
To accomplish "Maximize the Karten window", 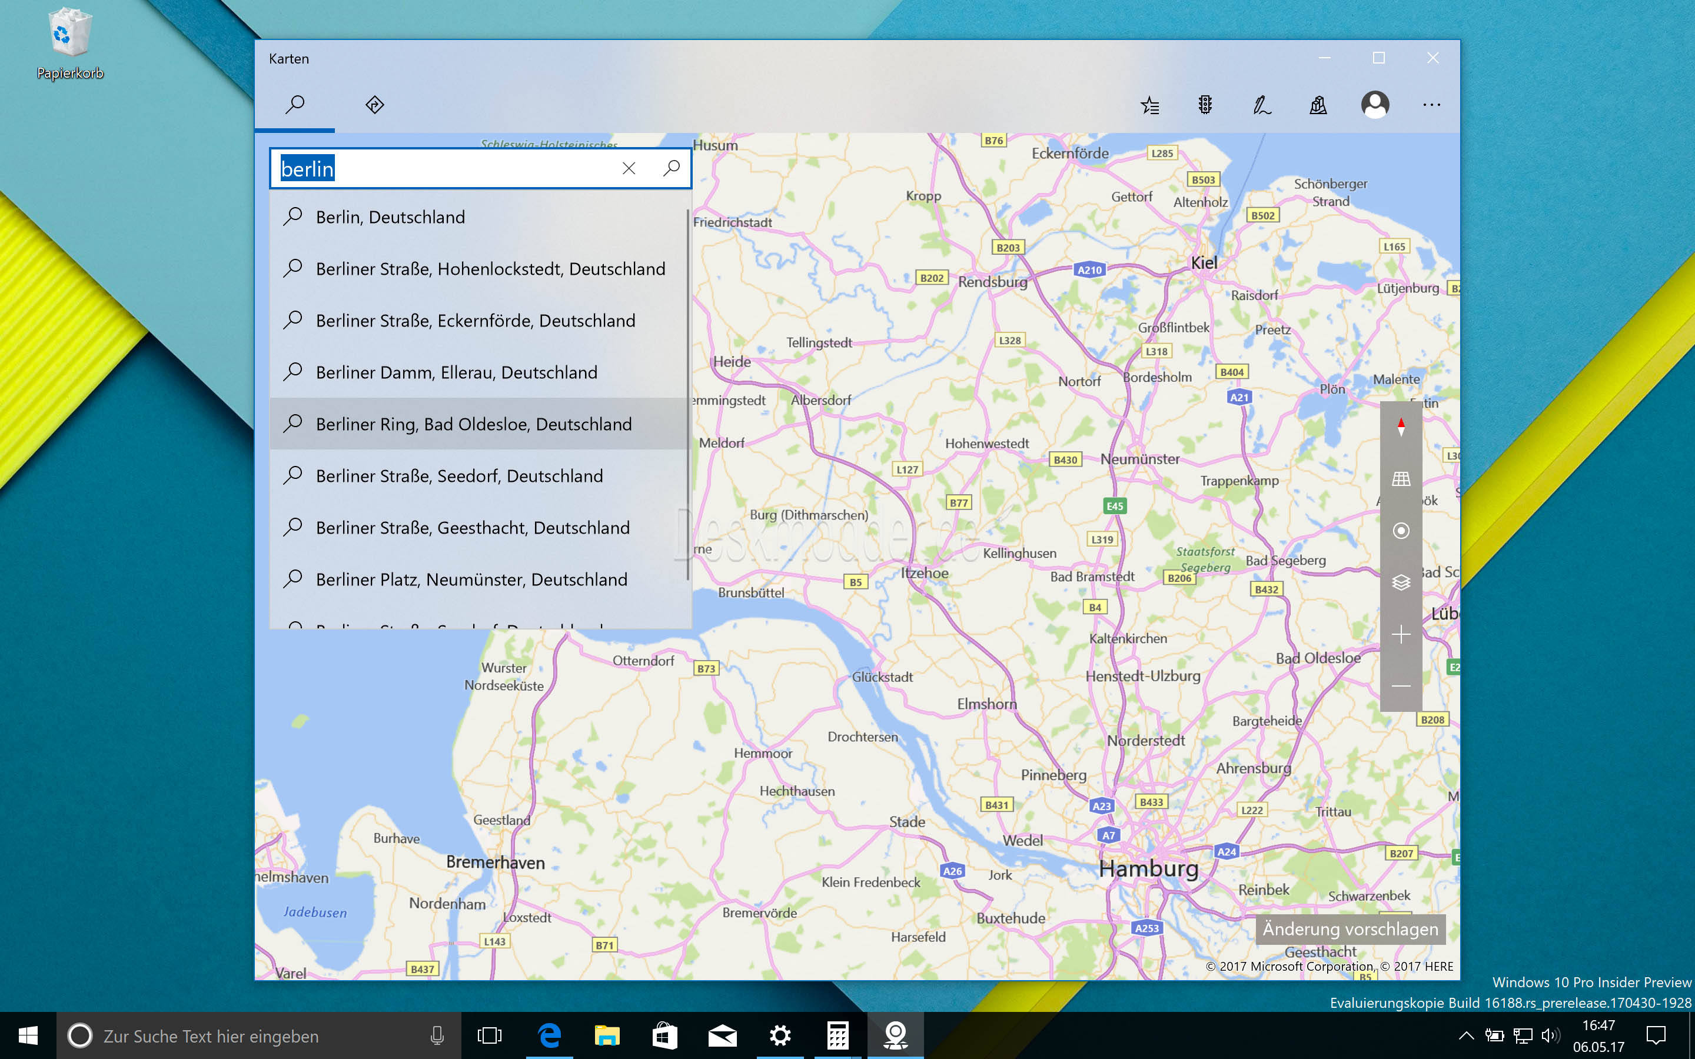I will (x=1378, y=58).
